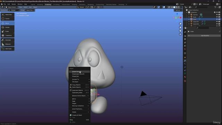The width and height of the screenshot is (222, 125).
Task: Expand the Camera item in outliner
Action: tap(189, 15)
